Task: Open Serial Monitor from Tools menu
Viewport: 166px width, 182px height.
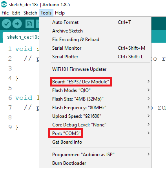Action: click(95, 48)
